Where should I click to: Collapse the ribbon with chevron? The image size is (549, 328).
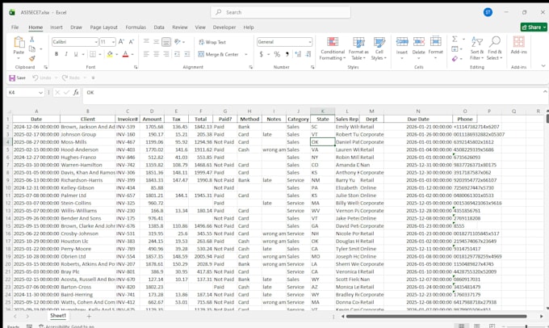coord(543,65)
